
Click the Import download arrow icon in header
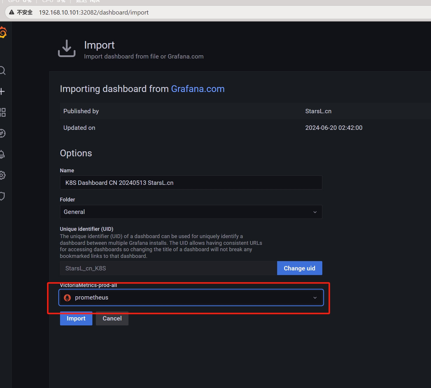(x=67, y=48)
